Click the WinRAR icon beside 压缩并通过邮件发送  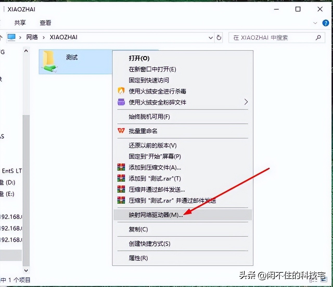[121, 189]
